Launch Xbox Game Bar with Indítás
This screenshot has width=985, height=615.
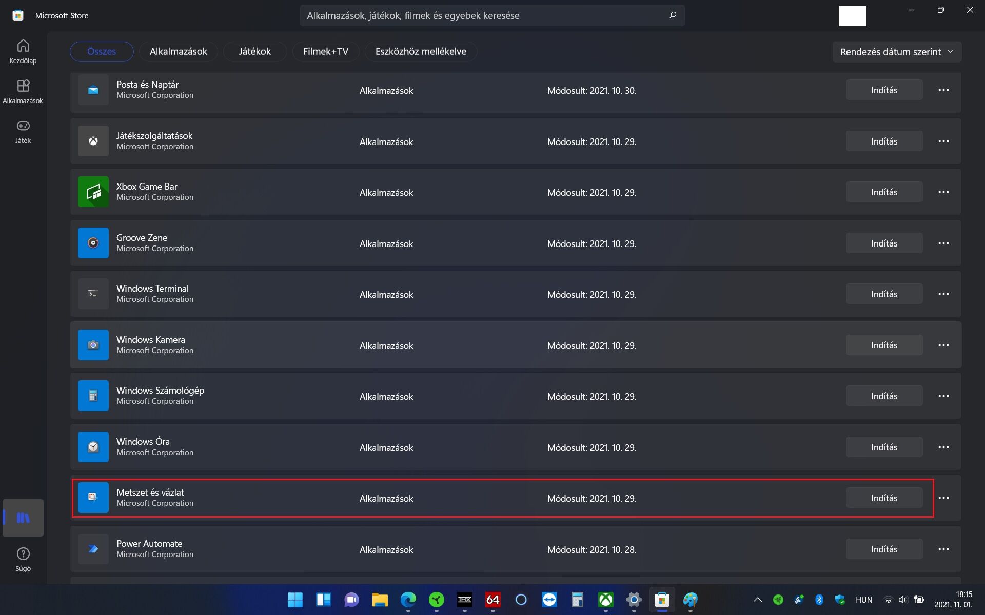click(884, 192)
